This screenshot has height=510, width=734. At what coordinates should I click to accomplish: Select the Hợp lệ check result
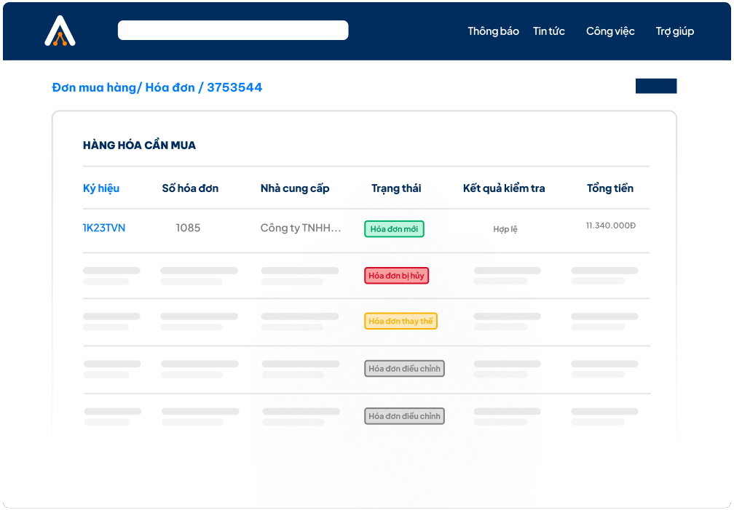[x=505, y=229]
